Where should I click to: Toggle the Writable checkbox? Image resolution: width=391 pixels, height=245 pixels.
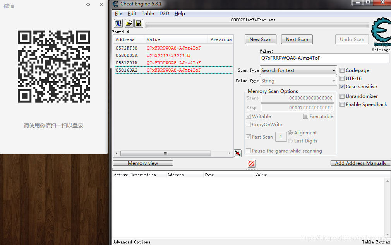(x=249, y=117)
